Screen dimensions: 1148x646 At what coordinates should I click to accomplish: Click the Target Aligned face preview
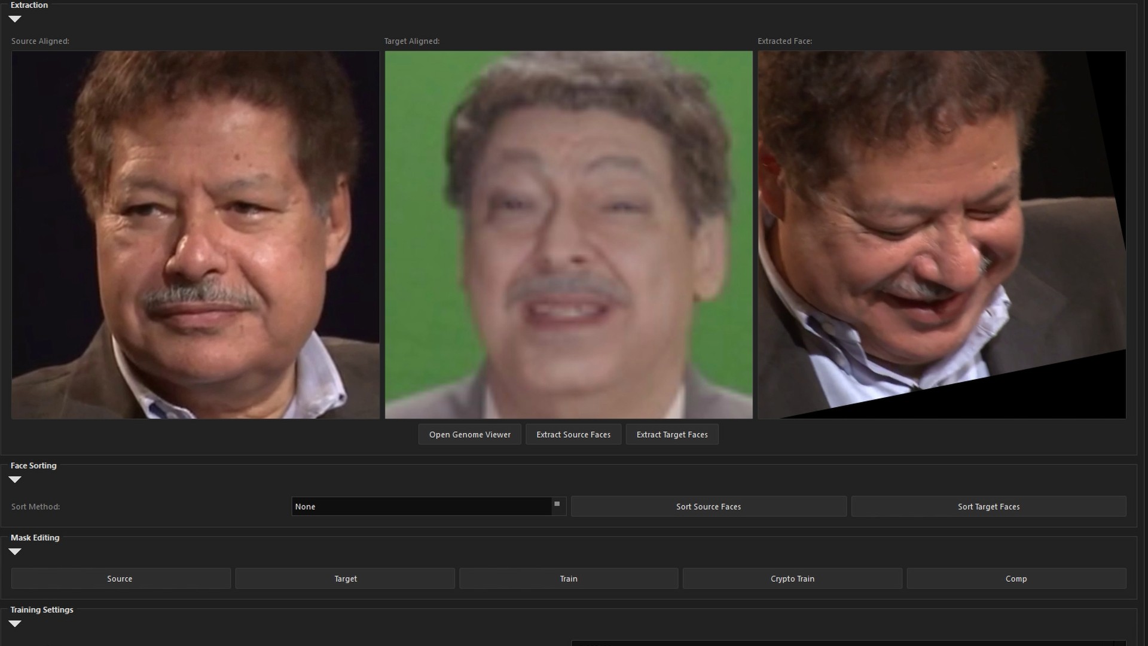(569, 234)
